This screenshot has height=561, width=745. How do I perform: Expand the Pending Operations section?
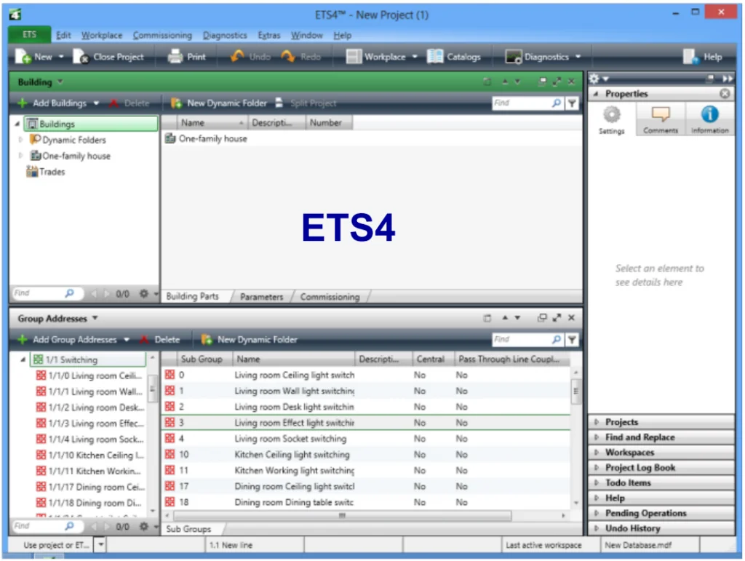(661, 513)
